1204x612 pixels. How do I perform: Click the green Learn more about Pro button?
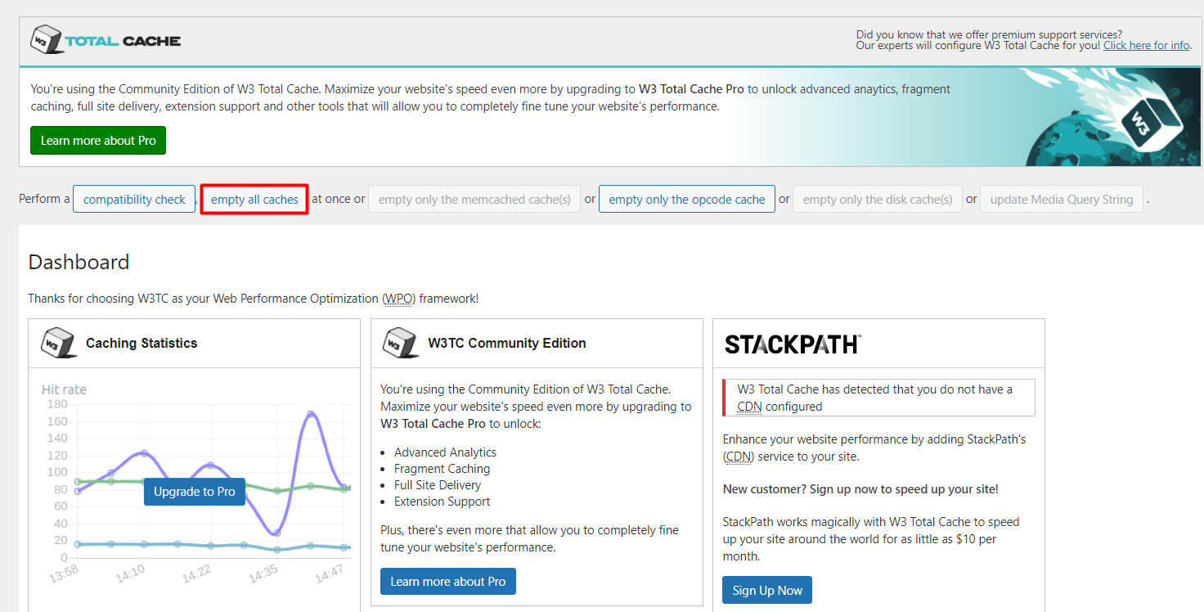97,140
